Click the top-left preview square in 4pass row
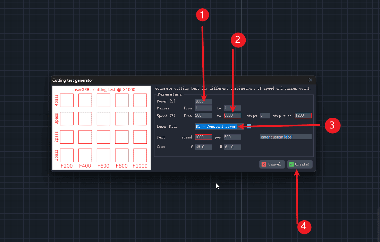Viewport: 380px width, 242px height. pos(67,100)
